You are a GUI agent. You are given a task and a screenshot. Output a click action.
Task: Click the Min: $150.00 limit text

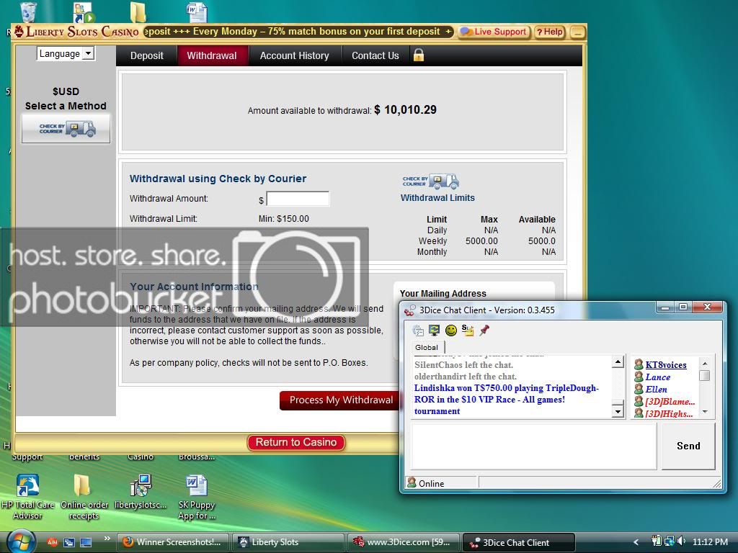coord(284,219)
